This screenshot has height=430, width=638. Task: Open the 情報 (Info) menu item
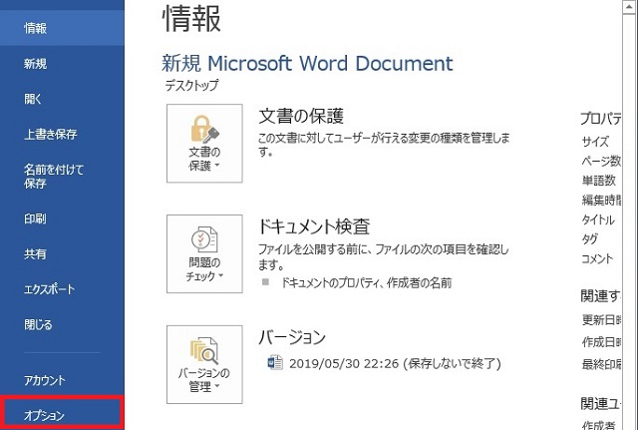click(x=62, y=28)
